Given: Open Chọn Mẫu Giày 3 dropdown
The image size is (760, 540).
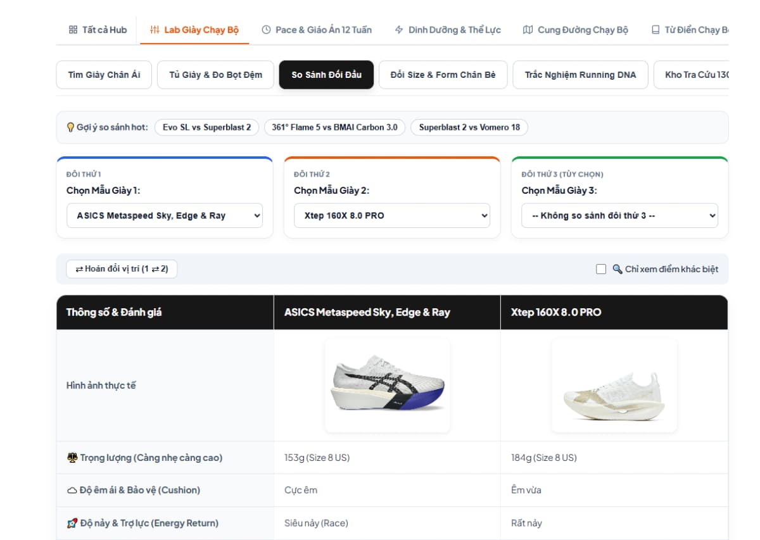Looking at the screenshot, I should tap(620, 215).
